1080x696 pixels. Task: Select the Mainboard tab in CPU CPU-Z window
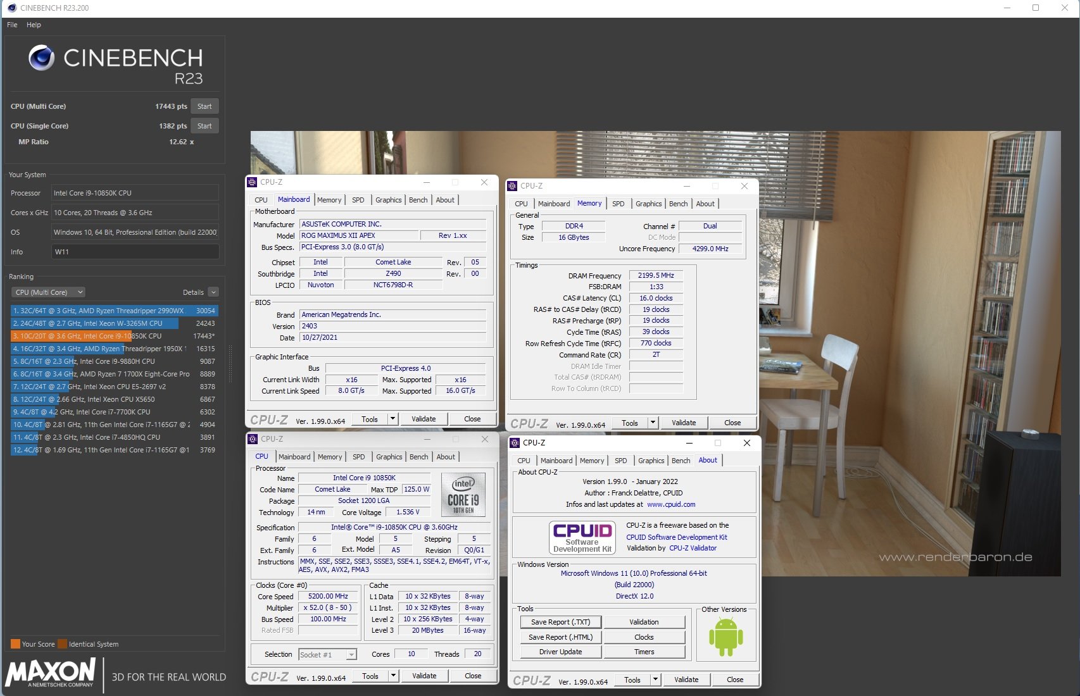(x=294, y=457)
